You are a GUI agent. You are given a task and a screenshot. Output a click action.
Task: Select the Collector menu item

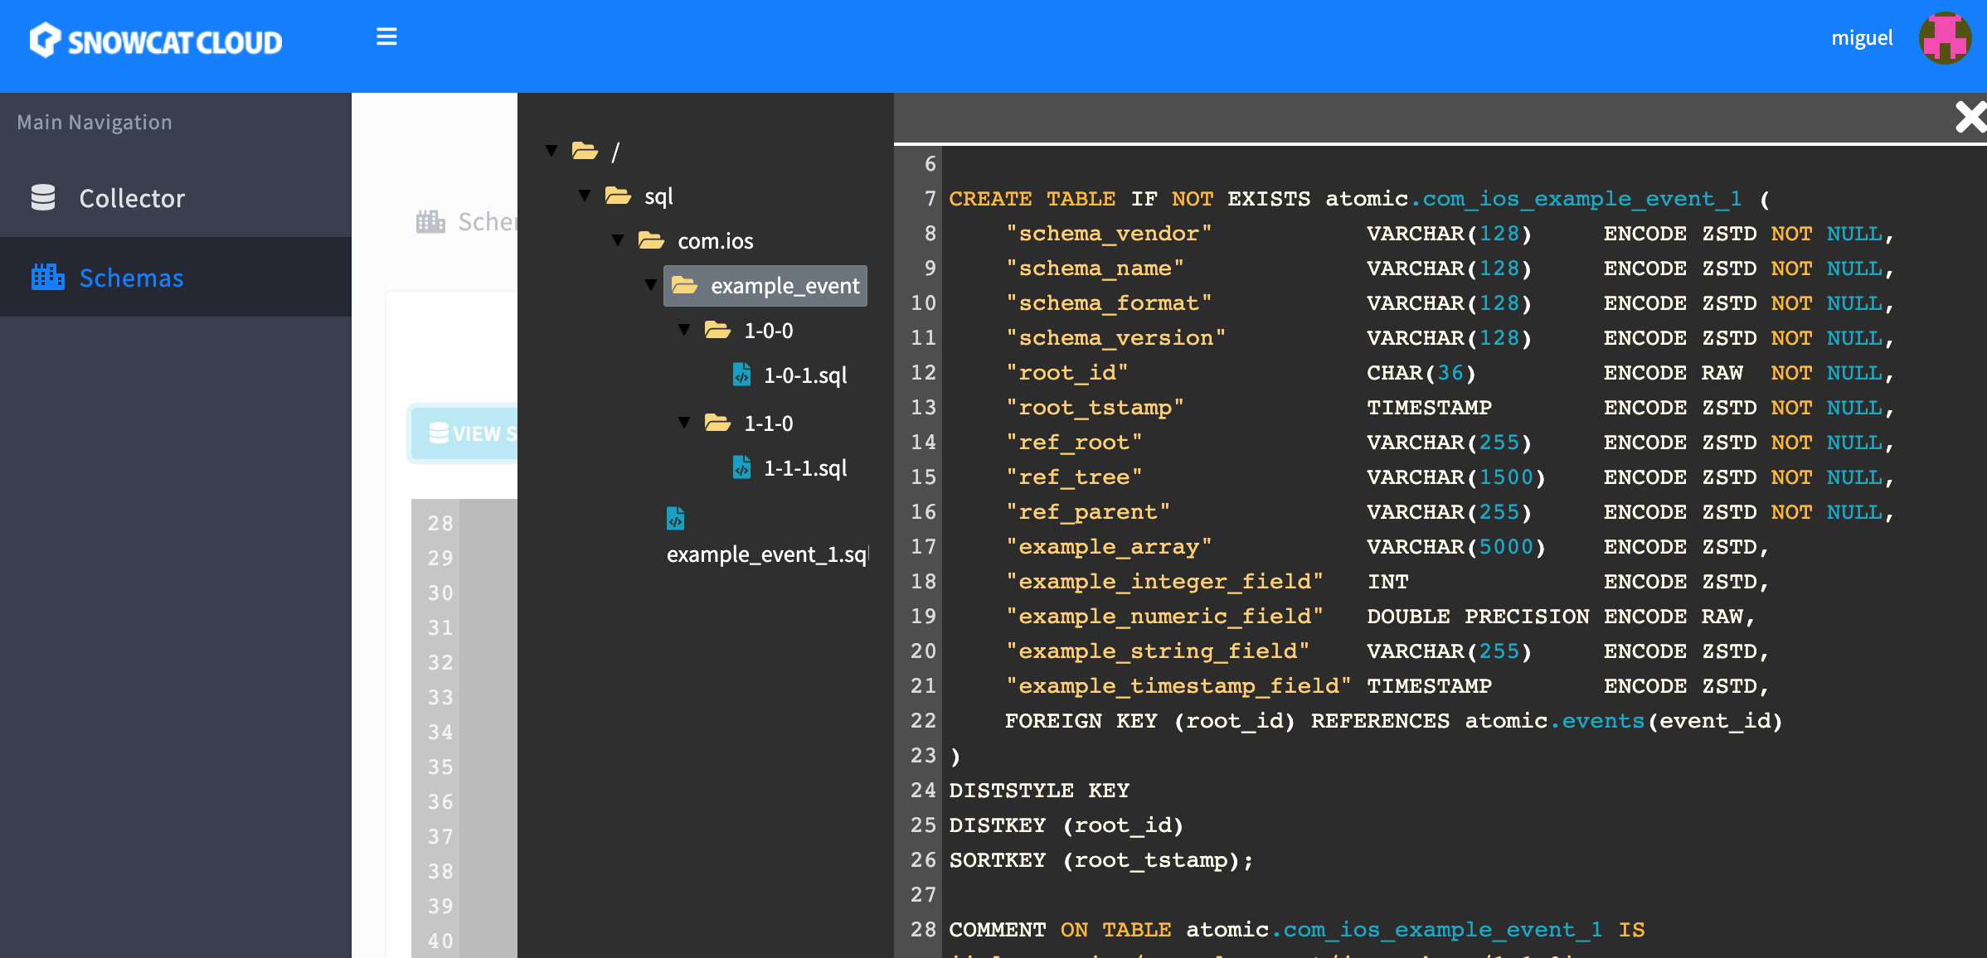point(132,197)
